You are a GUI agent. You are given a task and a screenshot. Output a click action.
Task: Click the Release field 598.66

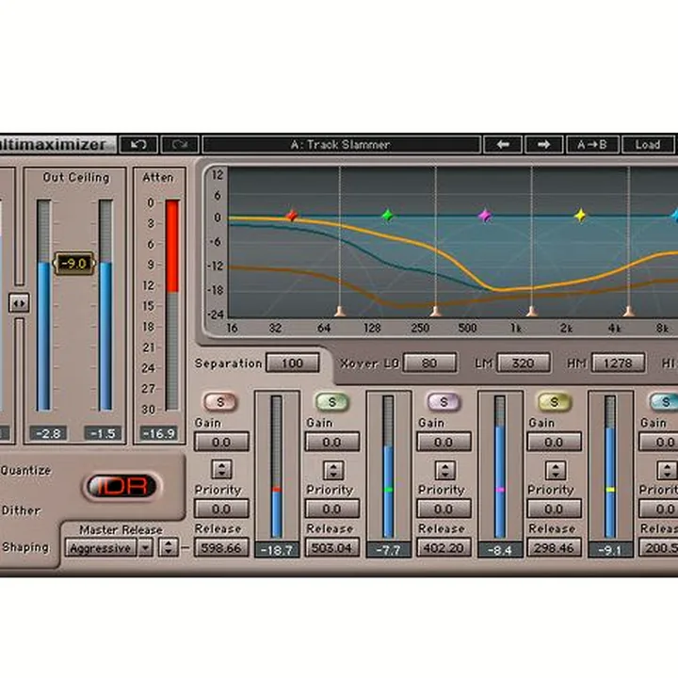click(221, 548)
